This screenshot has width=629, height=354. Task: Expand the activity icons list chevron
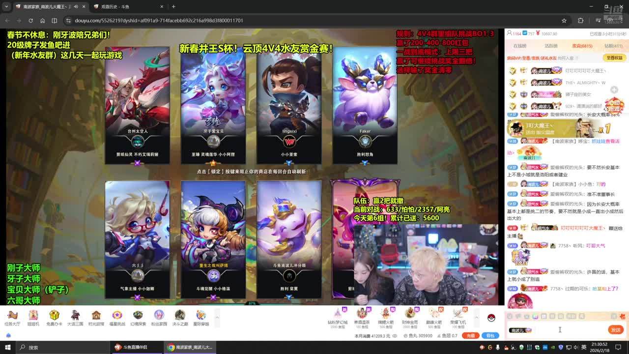217,318
